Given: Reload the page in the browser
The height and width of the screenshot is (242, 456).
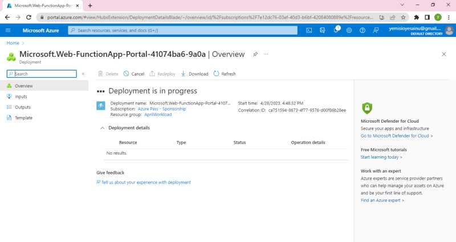Looking at the screenshot, I should (28, 18).
